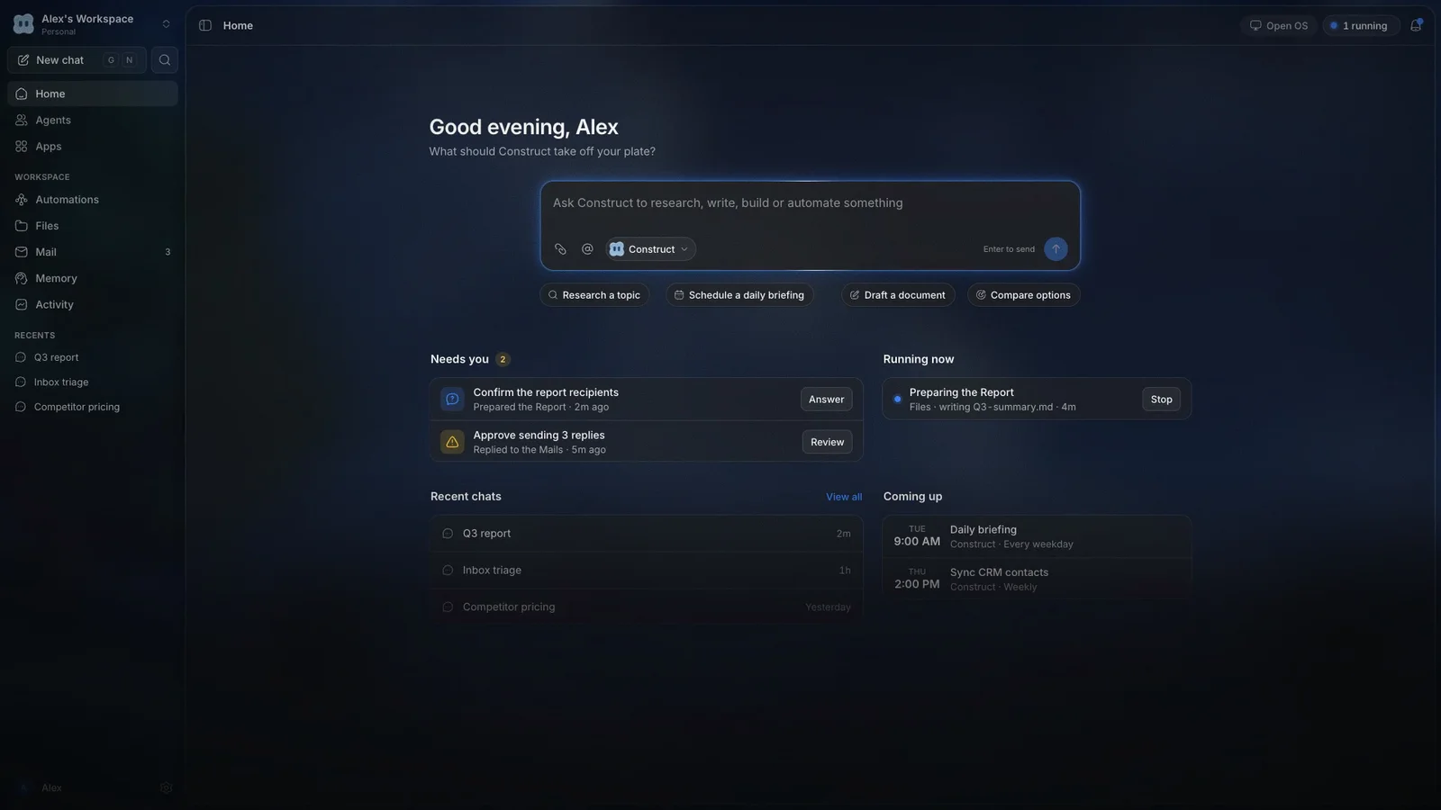Send the message with the arrow button
Image resolution: width=1441 pixels, height=810 pixels.
[x=1056, y=249]
